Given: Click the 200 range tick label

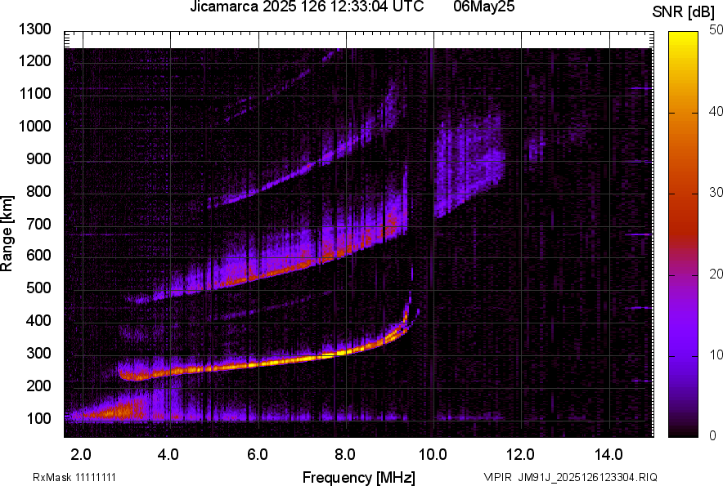Looking at the screenshot, I should click(x=38, y=386).
